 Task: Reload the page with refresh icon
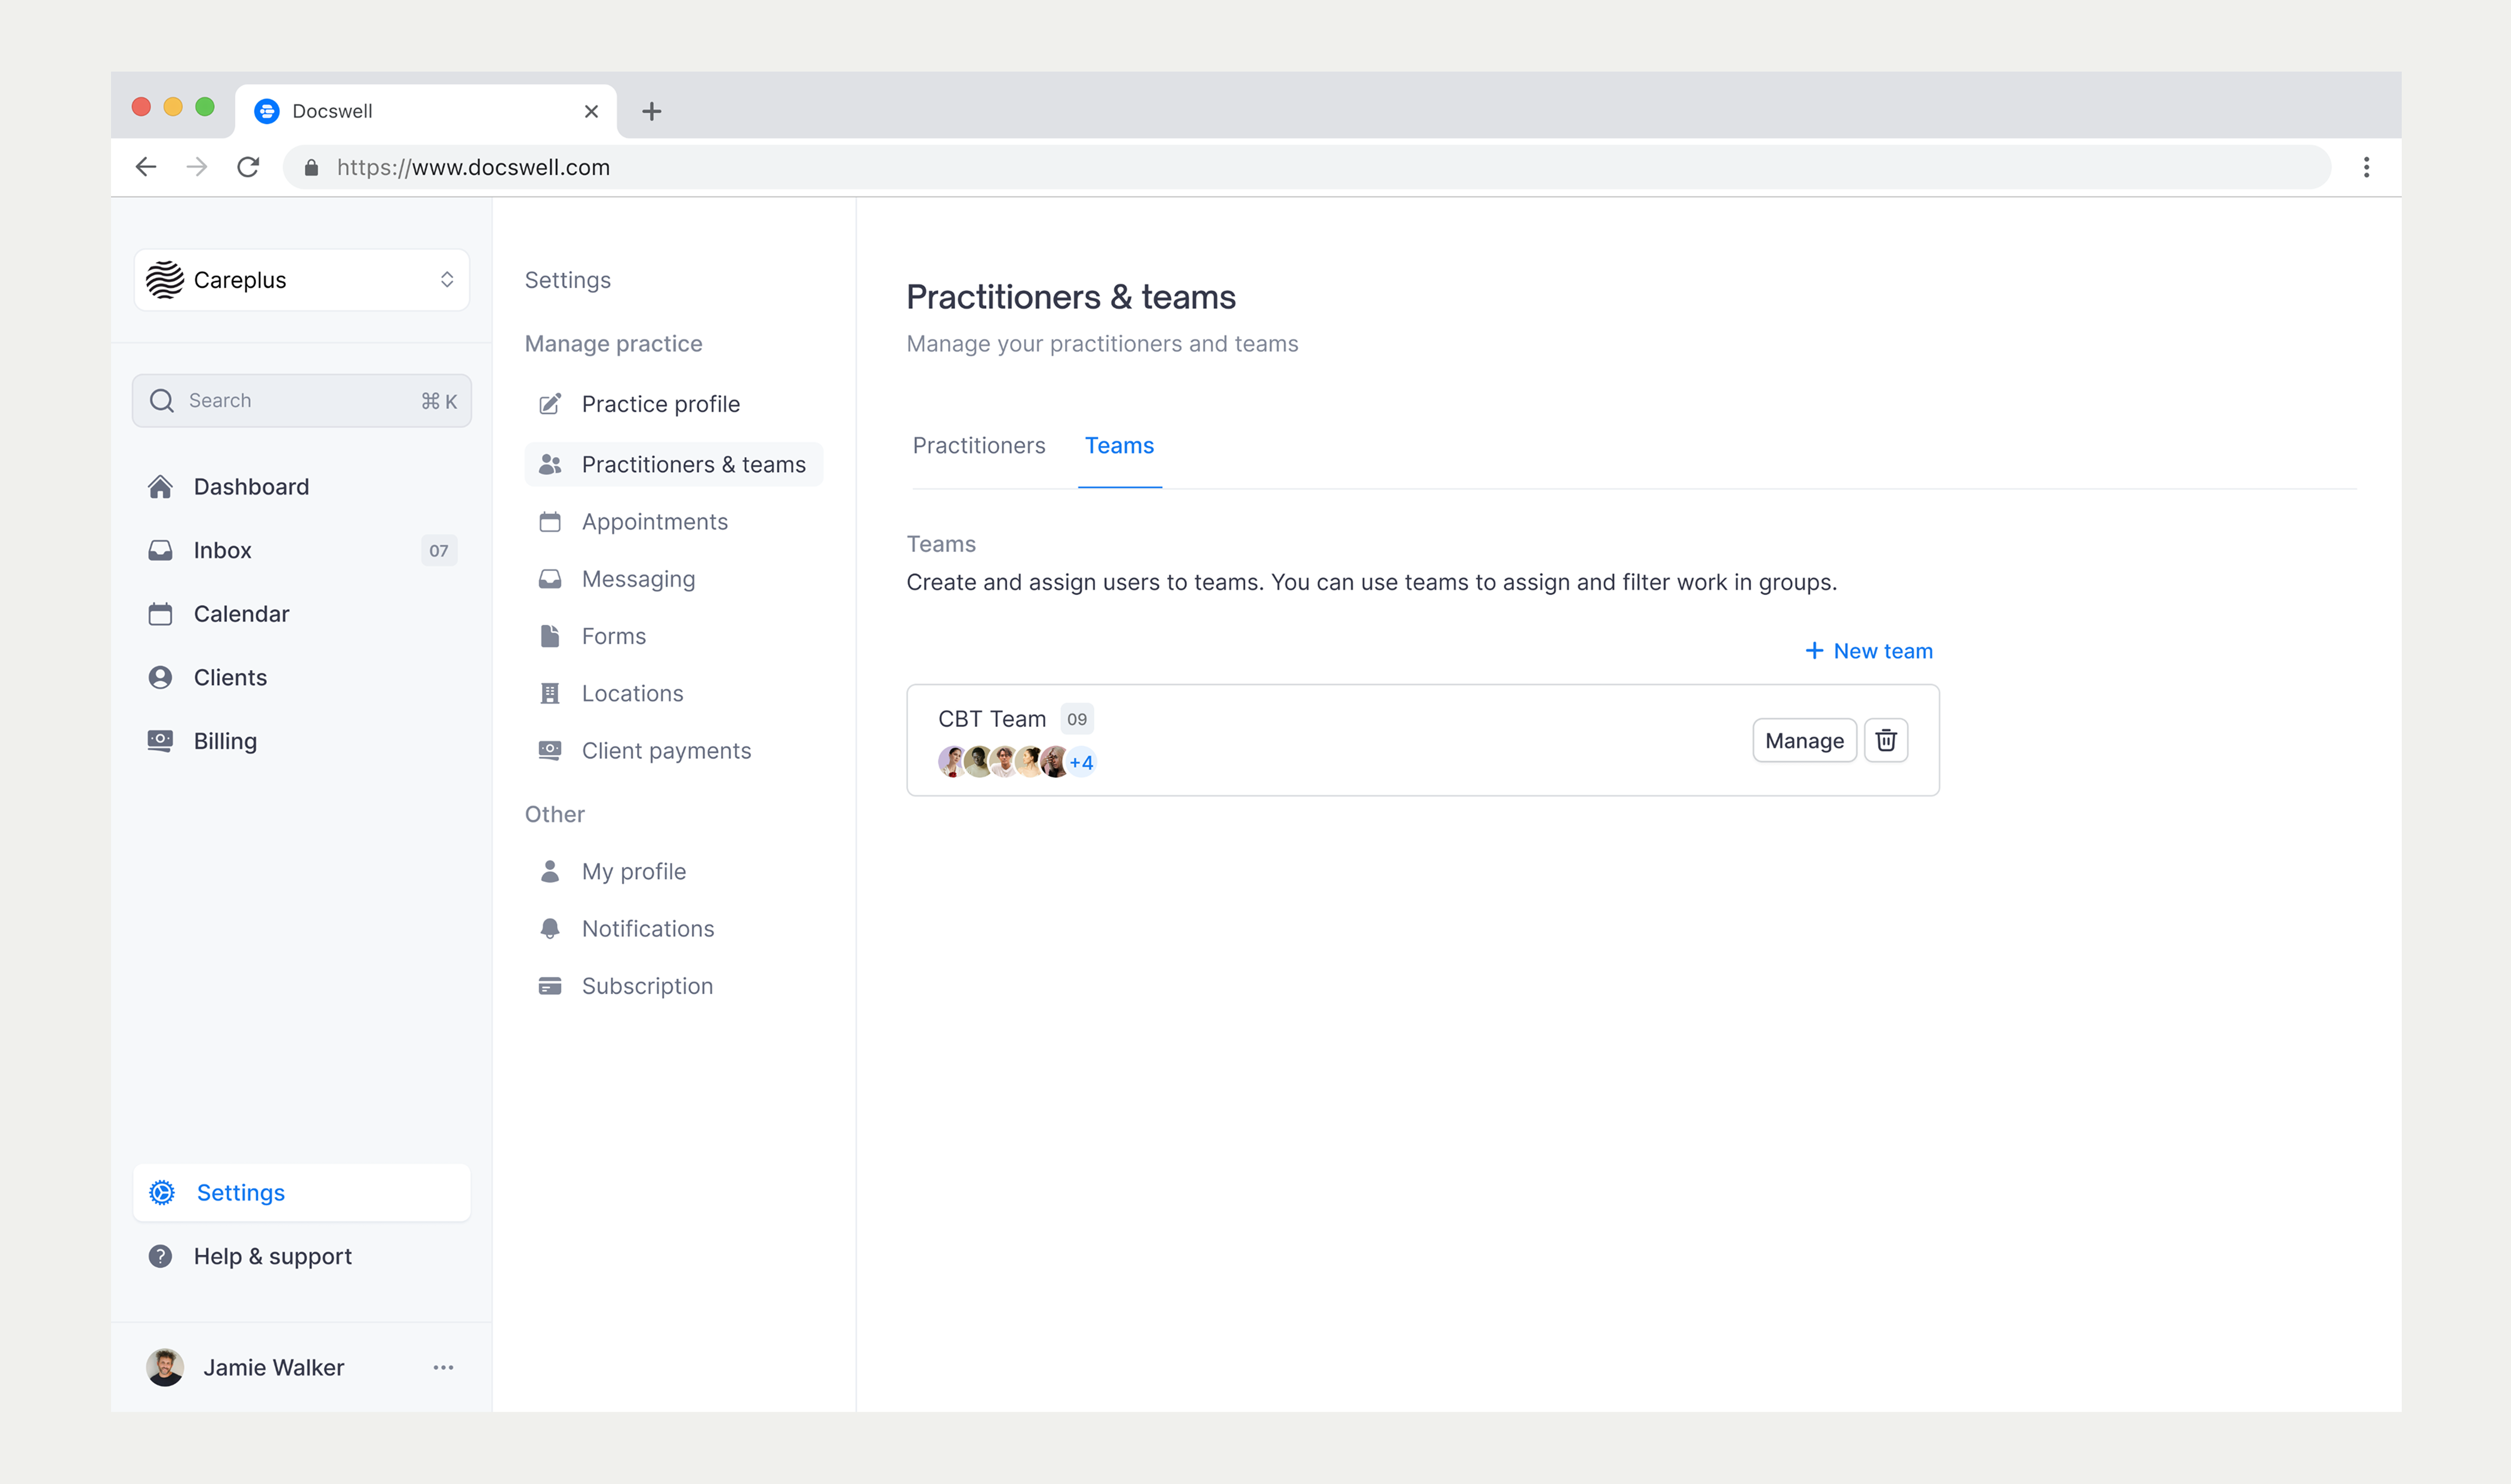tap(248, 167)
